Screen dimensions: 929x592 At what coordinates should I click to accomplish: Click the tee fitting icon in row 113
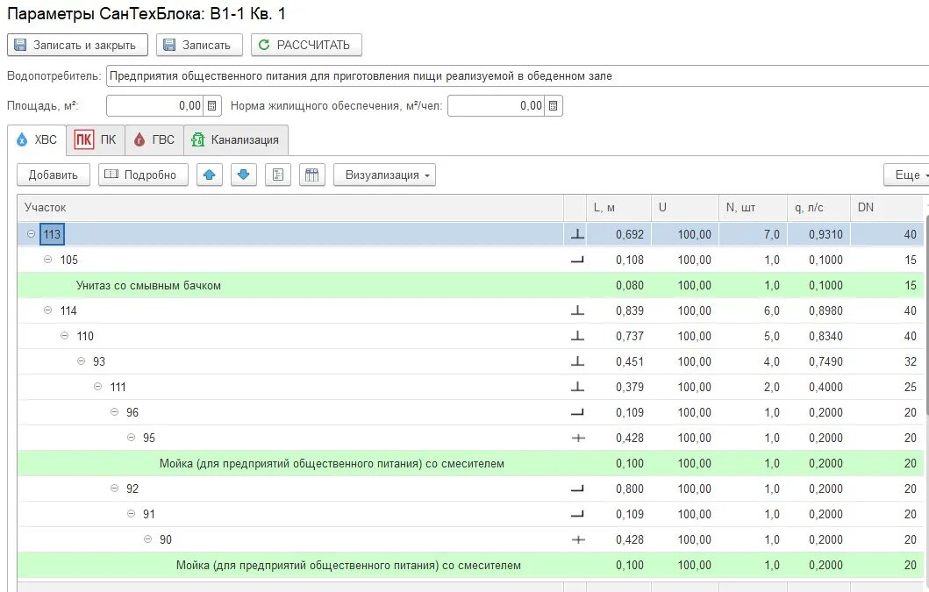pos(577,235)
